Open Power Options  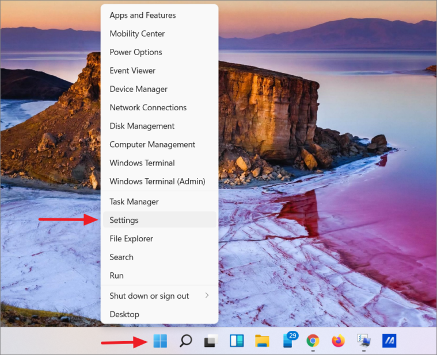click(159, 52)
